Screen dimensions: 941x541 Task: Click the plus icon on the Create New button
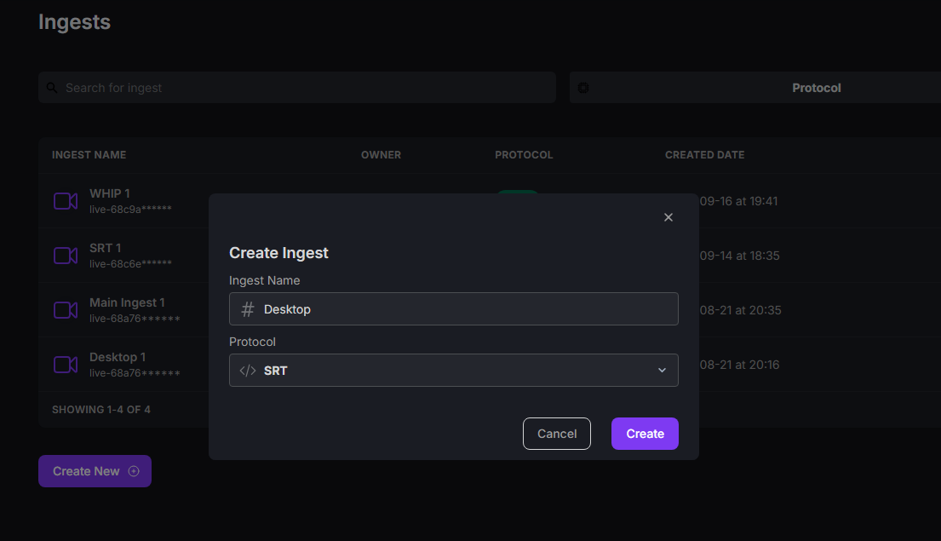134,471
